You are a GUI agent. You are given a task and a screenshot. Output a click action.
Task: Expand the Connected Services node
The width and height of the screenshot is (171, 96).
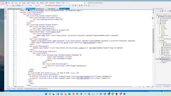pyautogui.click(x=158, y=19)
